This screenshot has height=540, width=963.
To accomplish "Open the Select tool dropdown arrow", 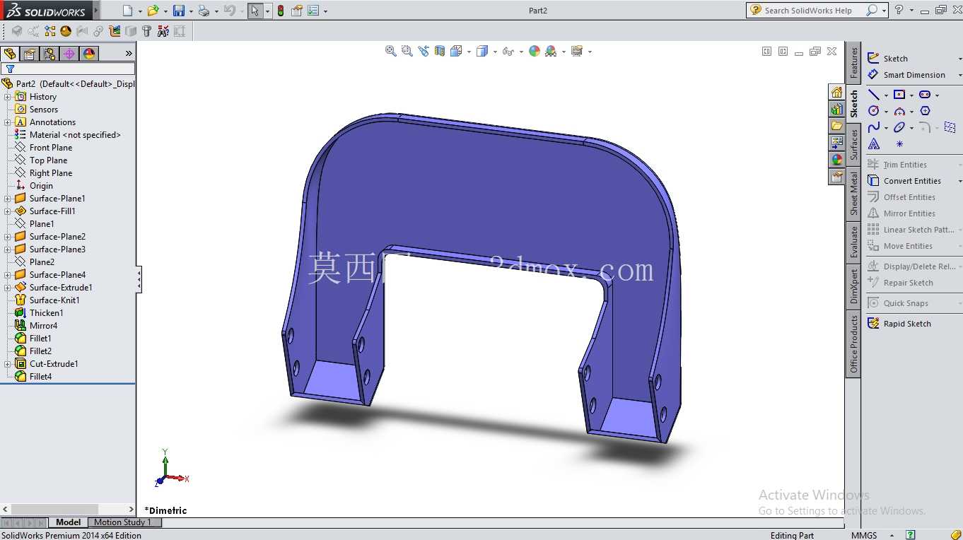I will [x=267, y=11].
